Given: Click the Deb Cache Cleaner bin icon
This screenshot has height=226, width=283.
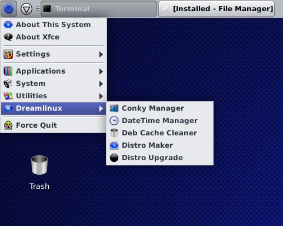Looking at the screenshot, I should click(x=114, y=133).
